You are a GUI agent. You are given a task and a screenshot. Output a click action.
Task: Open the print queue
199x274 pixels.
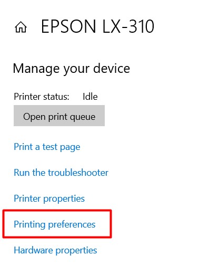59,116
